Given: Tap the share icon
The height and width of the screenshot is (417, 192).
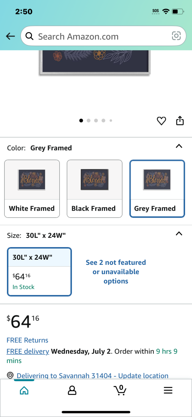Looking at the screenshot, I should 180,121.
